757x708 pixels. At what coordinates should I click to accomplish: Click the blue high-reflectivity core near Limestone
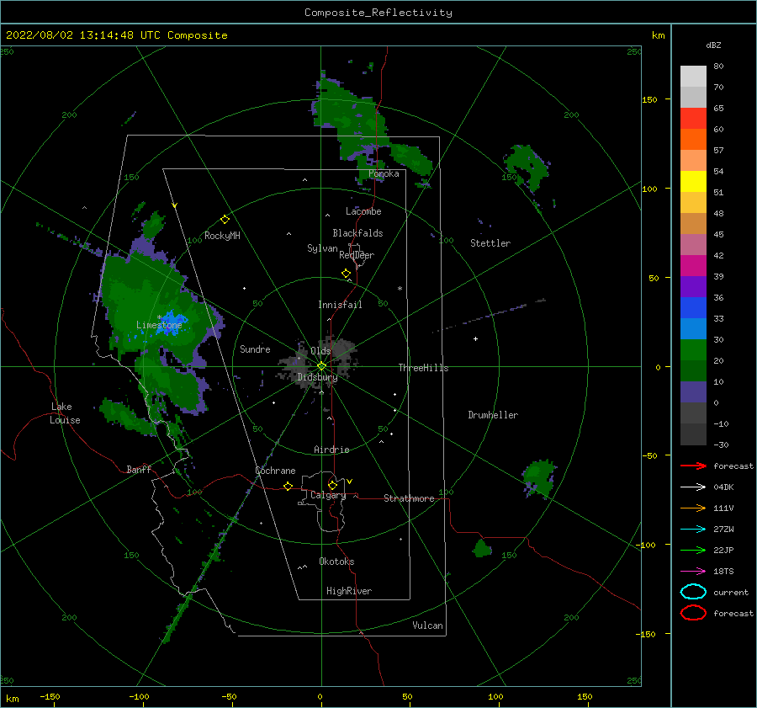coord(172,322)
